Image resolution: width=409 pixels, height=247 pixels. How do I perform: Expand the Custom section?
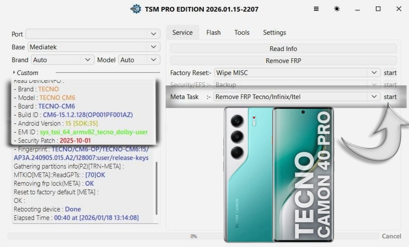pos(25,72)
